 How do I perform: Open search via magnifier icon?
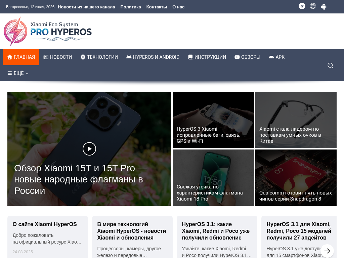(x=330, y=66)
